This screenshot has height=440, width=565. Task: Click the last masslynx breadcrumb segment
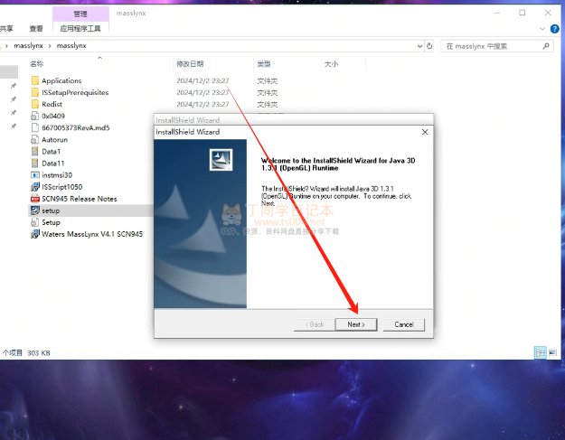coord(71,46)
